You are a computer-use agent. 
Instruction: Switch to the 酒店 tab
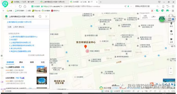click(x=21, y=62)
